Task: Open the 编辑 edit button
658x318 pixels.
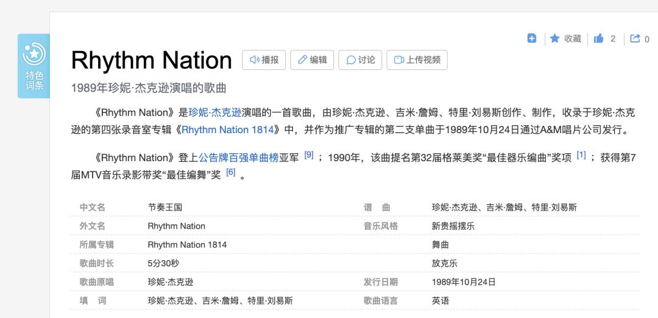Action: click(x=312, y=60)
